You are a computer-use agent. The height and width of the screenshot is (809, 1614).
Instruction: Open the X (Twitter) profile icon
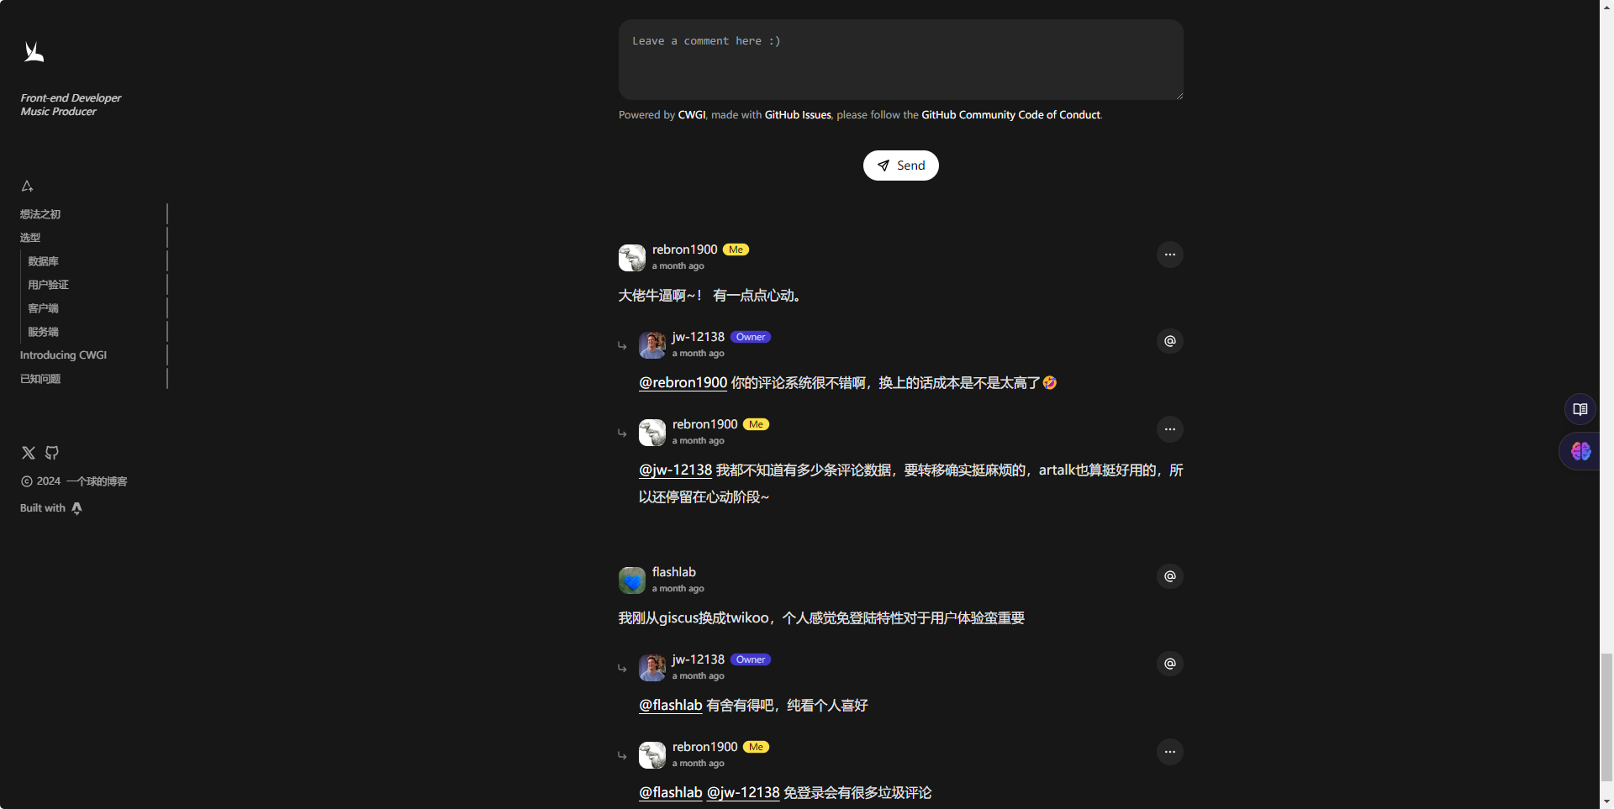(29, 453)
